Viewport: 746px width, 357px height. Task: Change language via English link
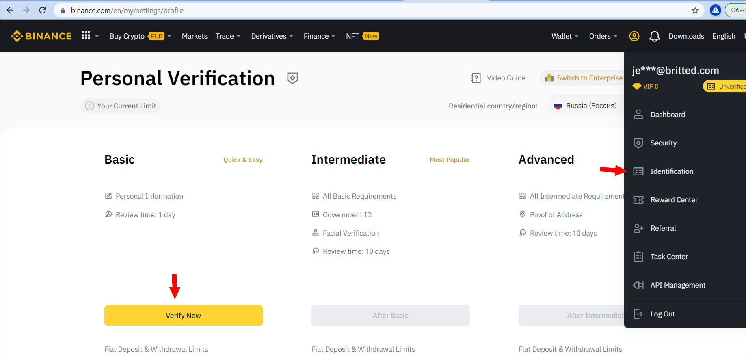[724, 36]
